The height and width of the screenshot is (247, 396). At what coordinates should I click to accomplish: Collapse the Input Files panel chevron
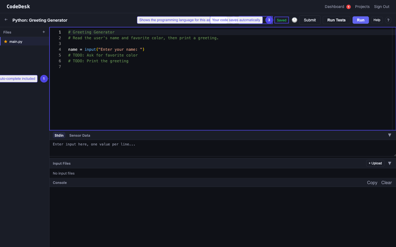pyautogui.click(x=390, y=163)
